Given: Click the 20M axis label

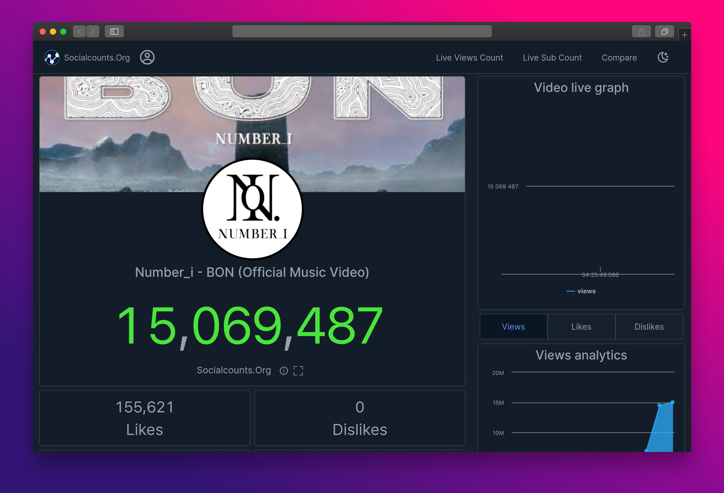Looking at the screenshot, I should 498,373.
